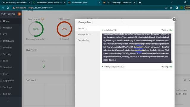
Task: Open the All dropdown in the Software section
Action: pos(186,80)
